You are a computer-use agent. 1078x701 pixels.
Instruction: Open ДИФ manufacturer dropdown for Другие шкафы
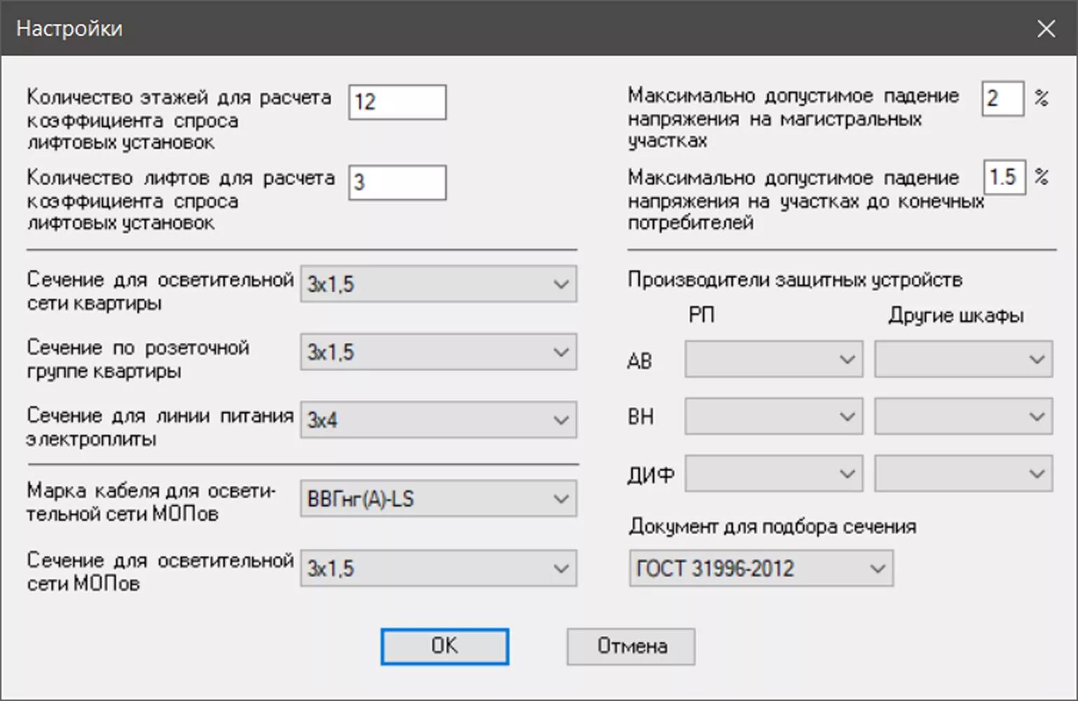point(963,474)
